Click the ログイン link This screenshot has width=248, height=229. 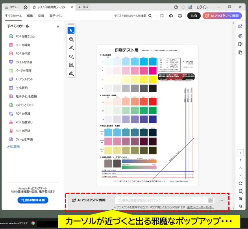point(202,7)
